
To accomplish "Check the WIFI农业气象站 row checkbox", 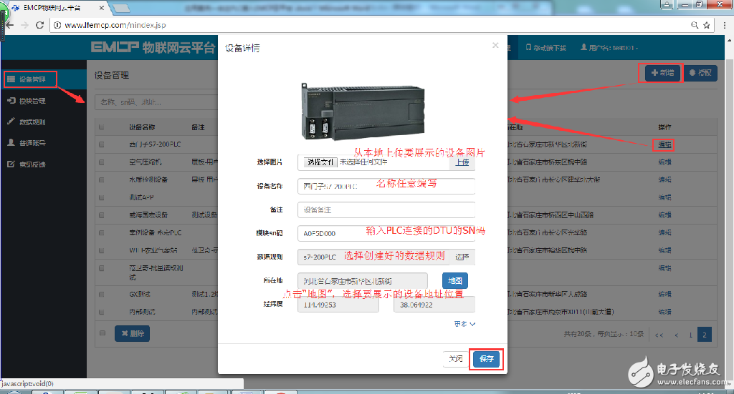I will [102, 251].
